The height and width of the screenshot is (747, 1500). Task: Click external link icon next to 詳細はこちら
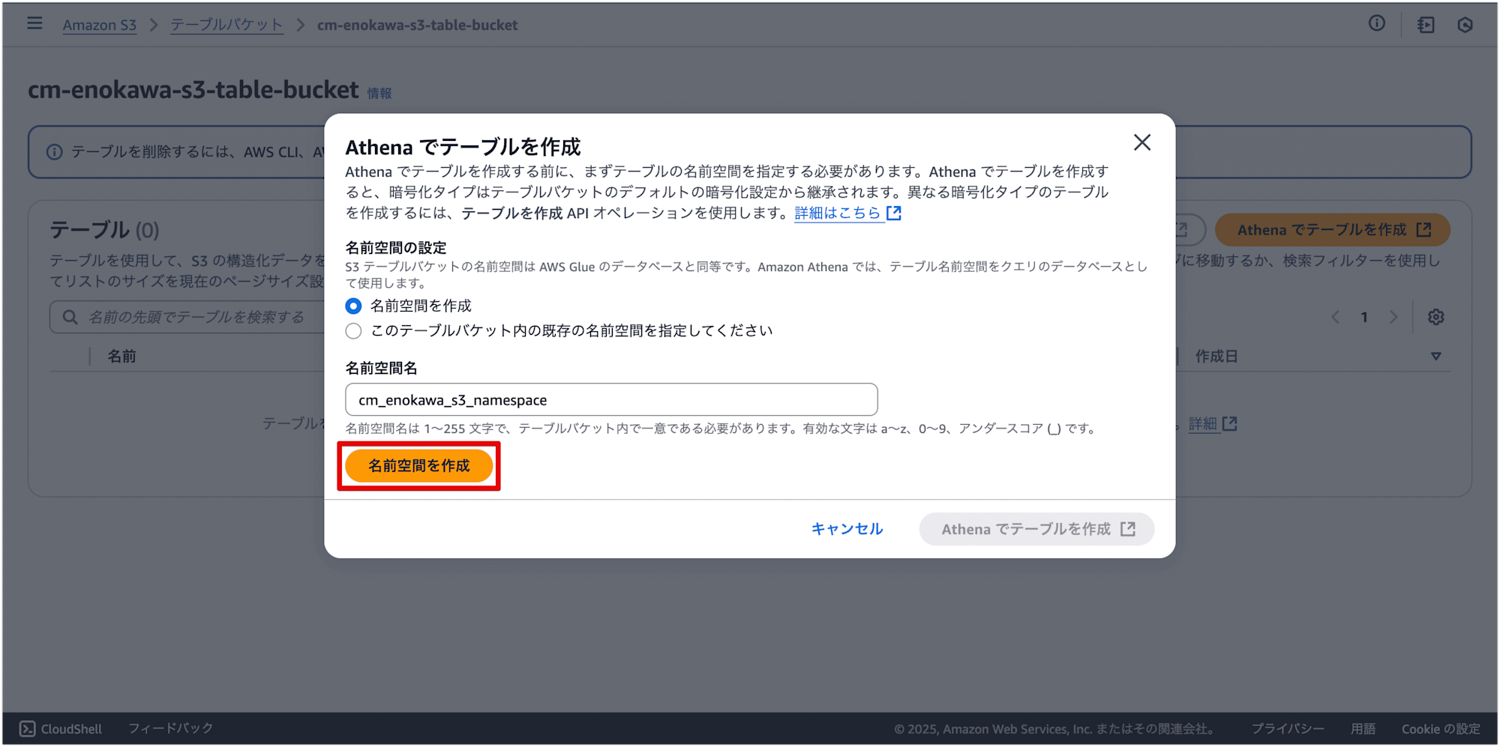pyautogui.click(x=894, y=214)
